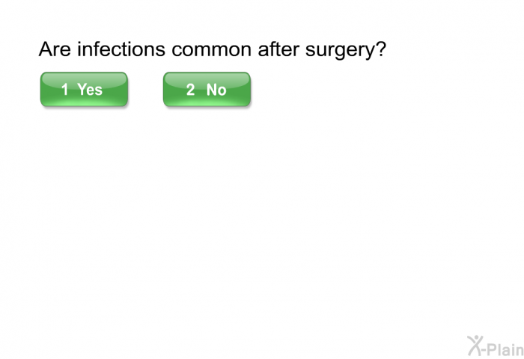The height and width of the screenshot is (359, 524).
Task: Click the word 'common' in the question
Action: coord(211,50)
